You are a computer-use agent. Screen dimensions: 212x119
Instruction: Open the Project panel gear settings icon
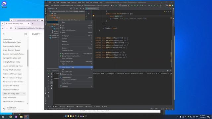pyautogui.click(x=80, y=9)
